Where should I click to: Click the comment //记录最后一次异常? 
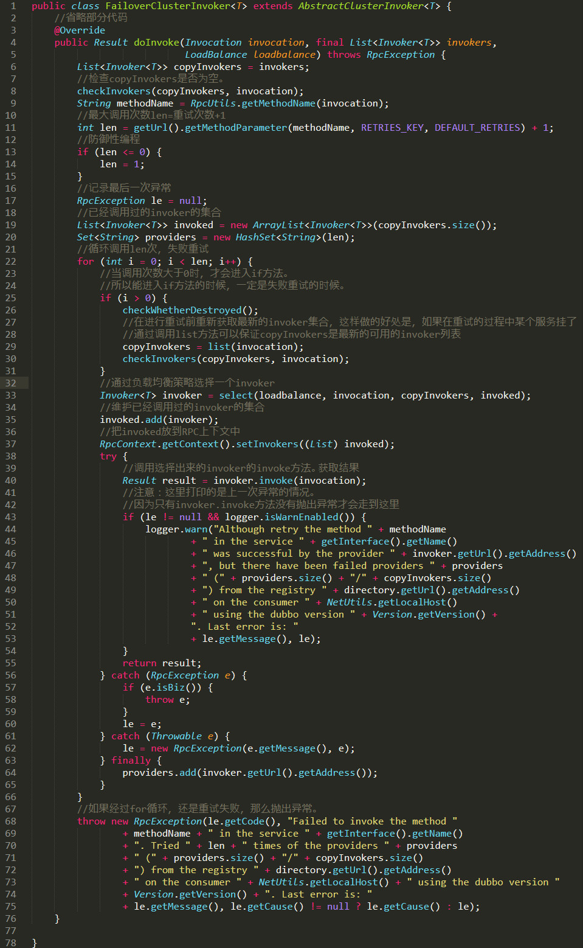(124, 189)
